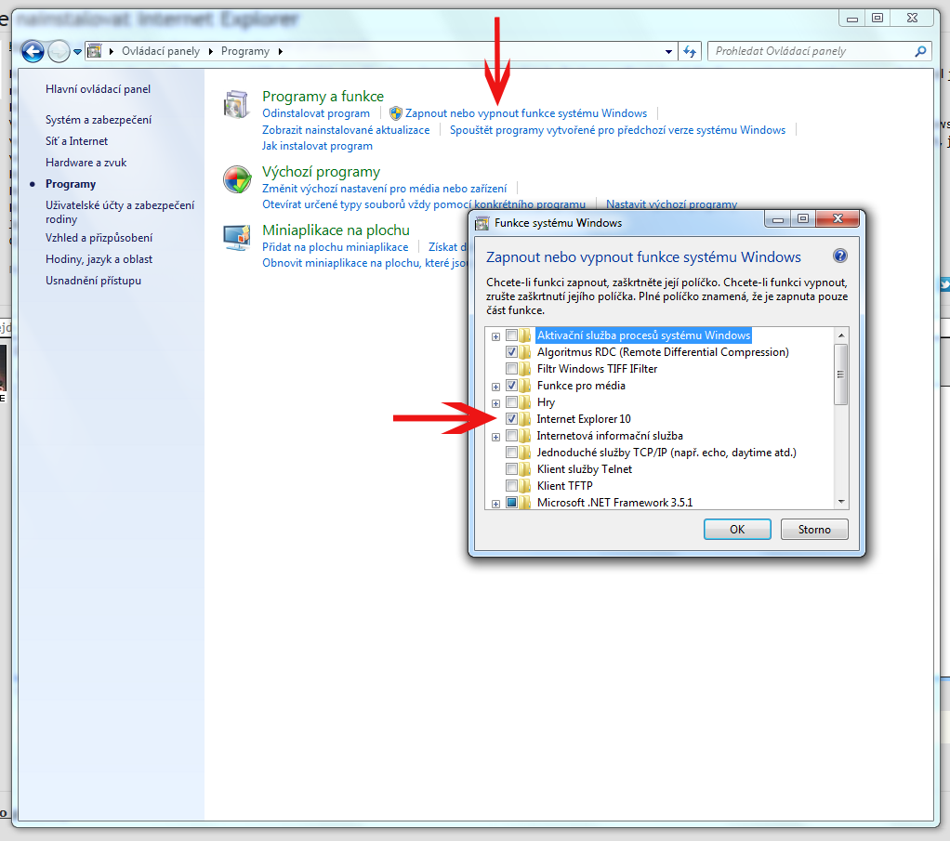Open Usnadnění přístupu category
950x841 pixels.
tap(93, 281)
